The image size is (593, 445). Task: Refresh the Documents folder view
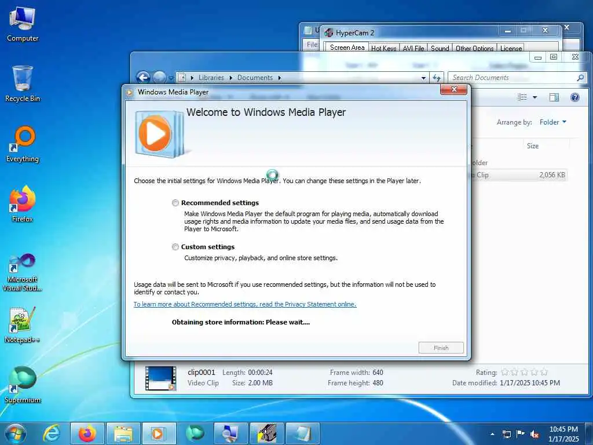[x=437, y=78]
